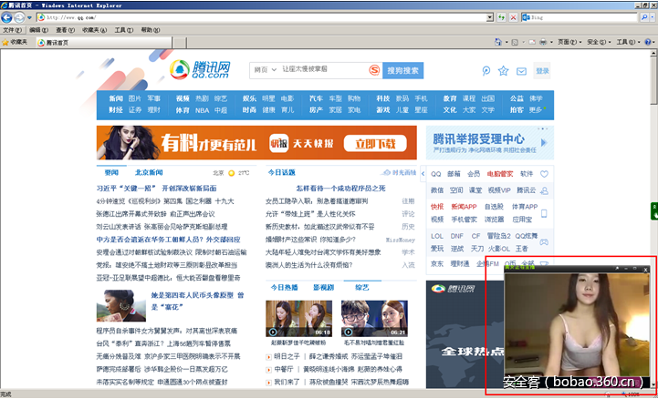Switch to the 北京新闻 news tab
The width and height of the screenshot is (658, 399).
(x=148, y=172)
